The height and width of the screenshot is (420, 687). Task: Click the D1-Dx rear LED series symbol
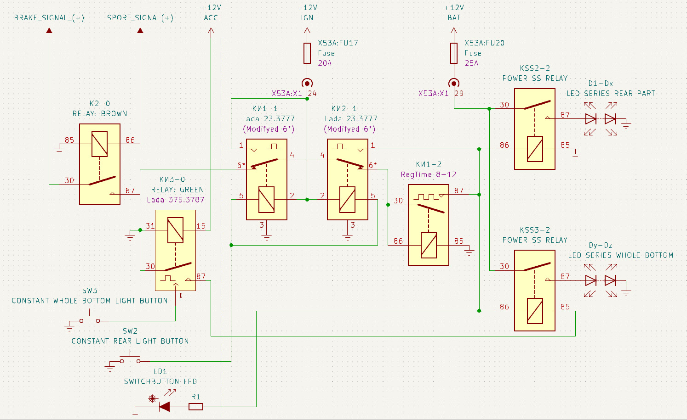[x=601, y=119]
